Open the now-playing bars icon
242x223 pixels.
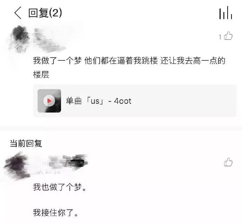(226, 13)
